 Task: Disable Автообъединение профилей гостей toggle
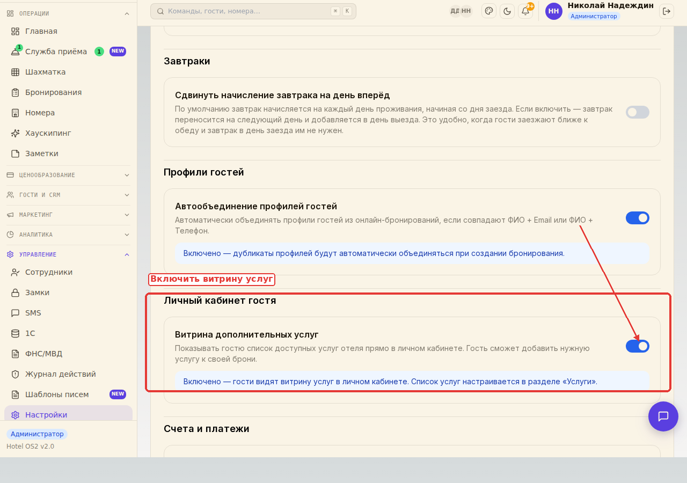click(638, 218)
